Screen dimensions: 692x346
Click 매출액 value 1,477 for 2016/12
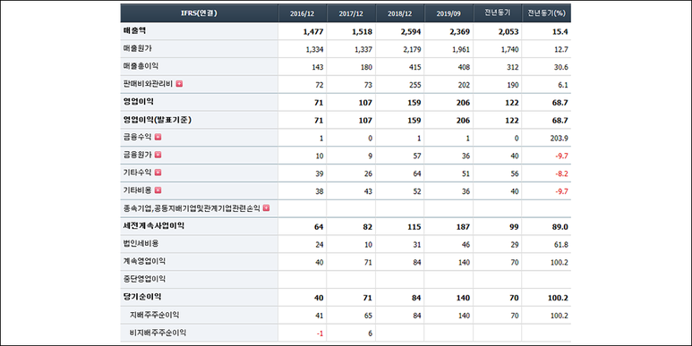pos(313,31)
